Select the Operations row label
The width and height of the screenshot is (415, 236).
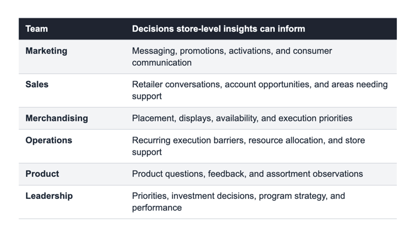tap(49, 140)
